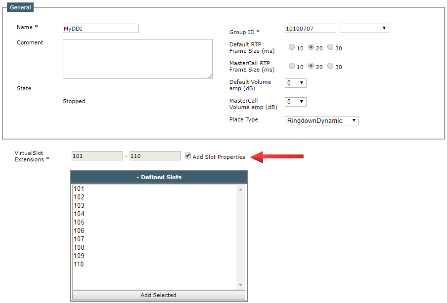The image size is (447, 303).
Task: Select 10 ms Default RTP Frame Size
Action: (291, 47)
